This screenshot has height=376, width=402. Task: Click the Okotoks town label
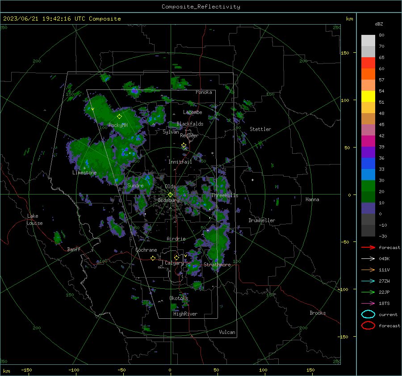(179, 298)
